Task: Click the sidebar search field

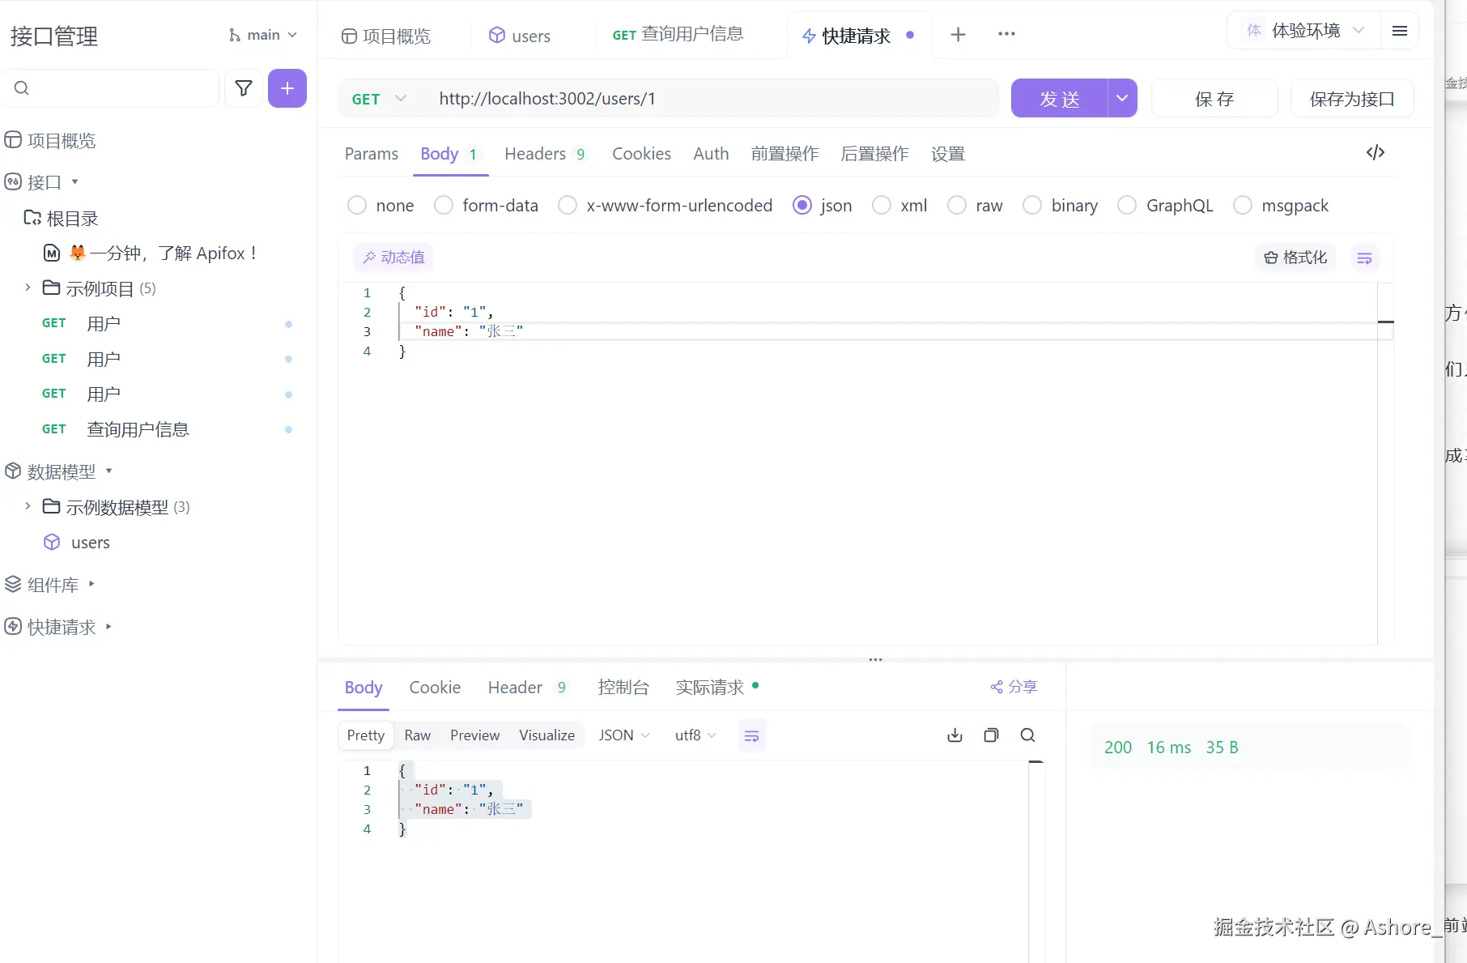Action: [112, 88]
